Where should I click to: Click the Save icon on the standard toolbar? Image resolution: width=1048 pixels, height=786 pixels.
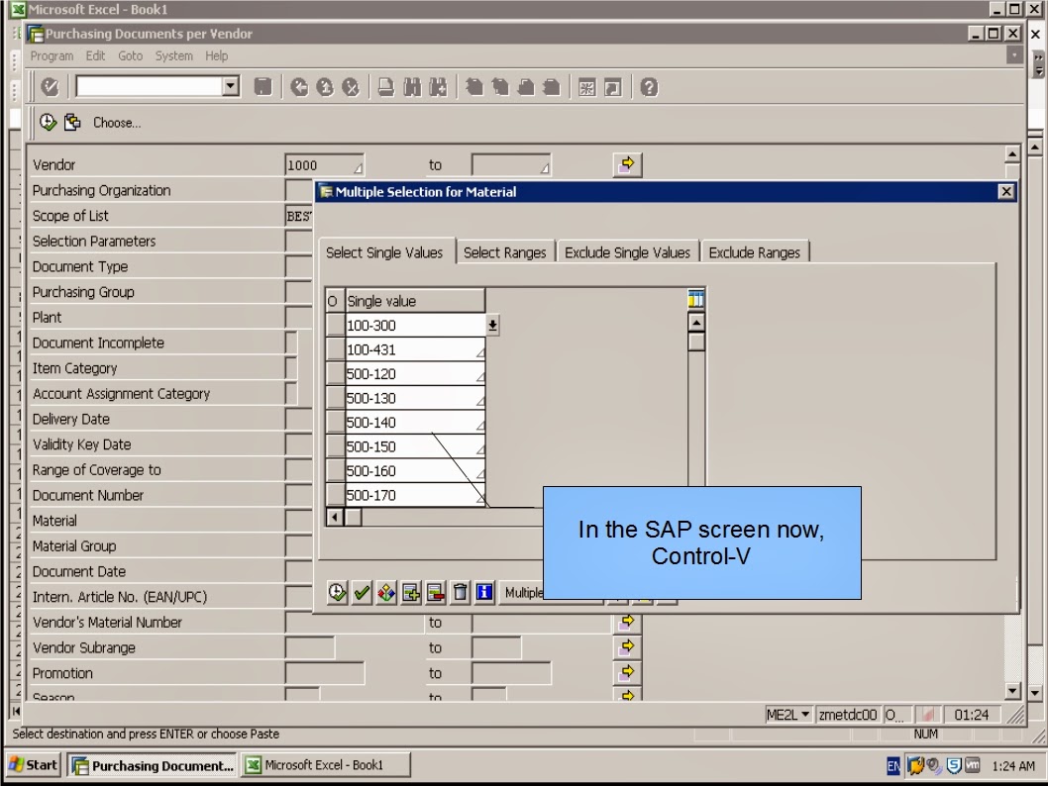(x=262, y=87)
